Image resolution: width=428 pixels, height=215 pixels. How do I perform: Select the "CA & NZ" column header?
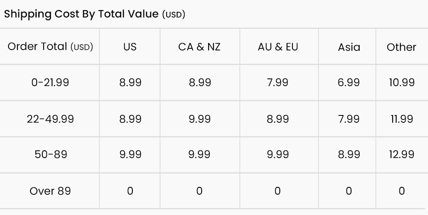click(x=199, y=47)
